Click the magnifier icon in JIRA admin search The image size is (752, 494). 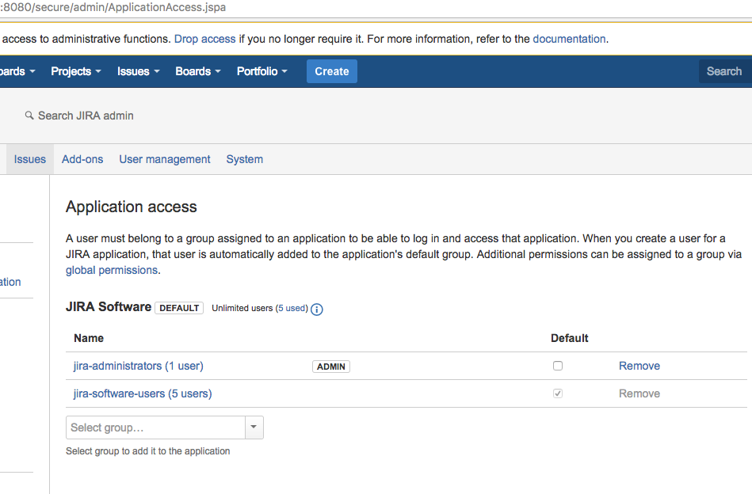click(x=29, y=116)
